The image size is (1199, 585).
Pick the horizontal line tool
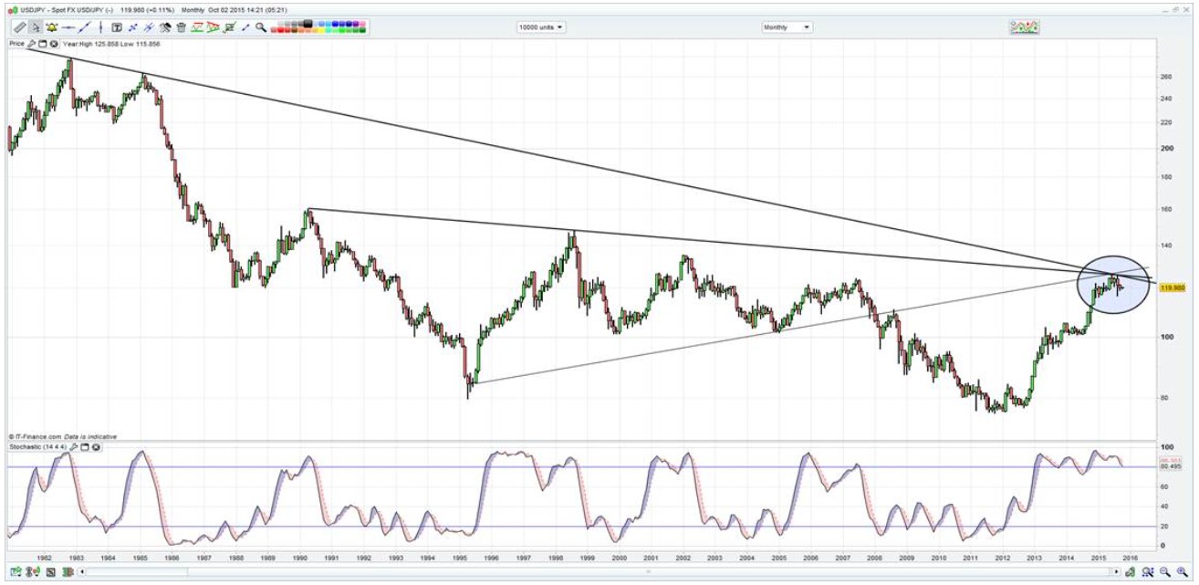click(x=68, y=27)
